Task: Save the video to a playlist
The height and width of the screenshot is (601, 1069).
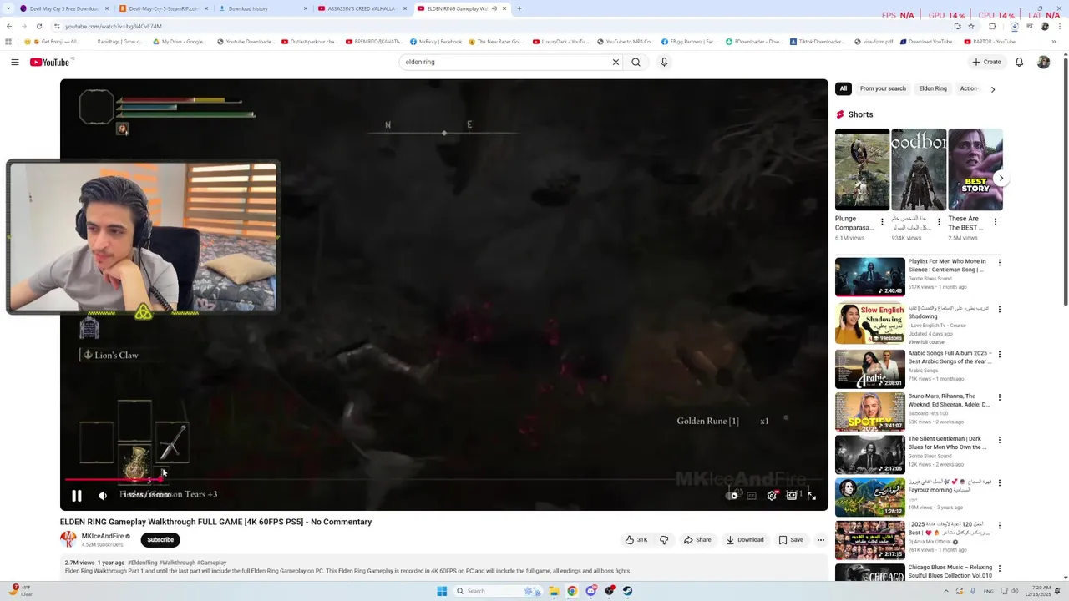Action: coord(791,540)
